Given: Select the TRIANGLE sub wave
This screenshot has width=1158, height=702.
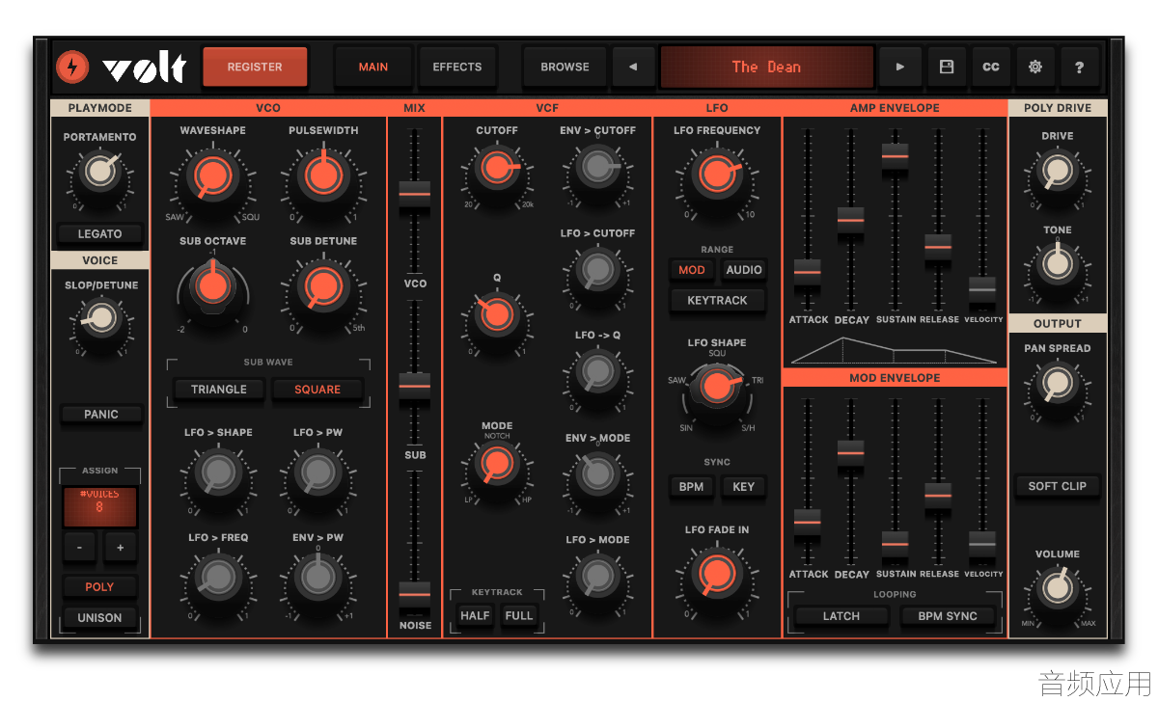Looking at the screenshot, I should (x=219, y=390).
